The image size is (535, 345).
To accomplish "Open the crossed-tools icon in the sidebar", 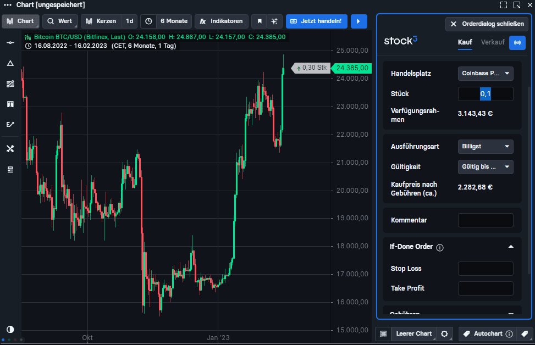I will coord(10,148).
